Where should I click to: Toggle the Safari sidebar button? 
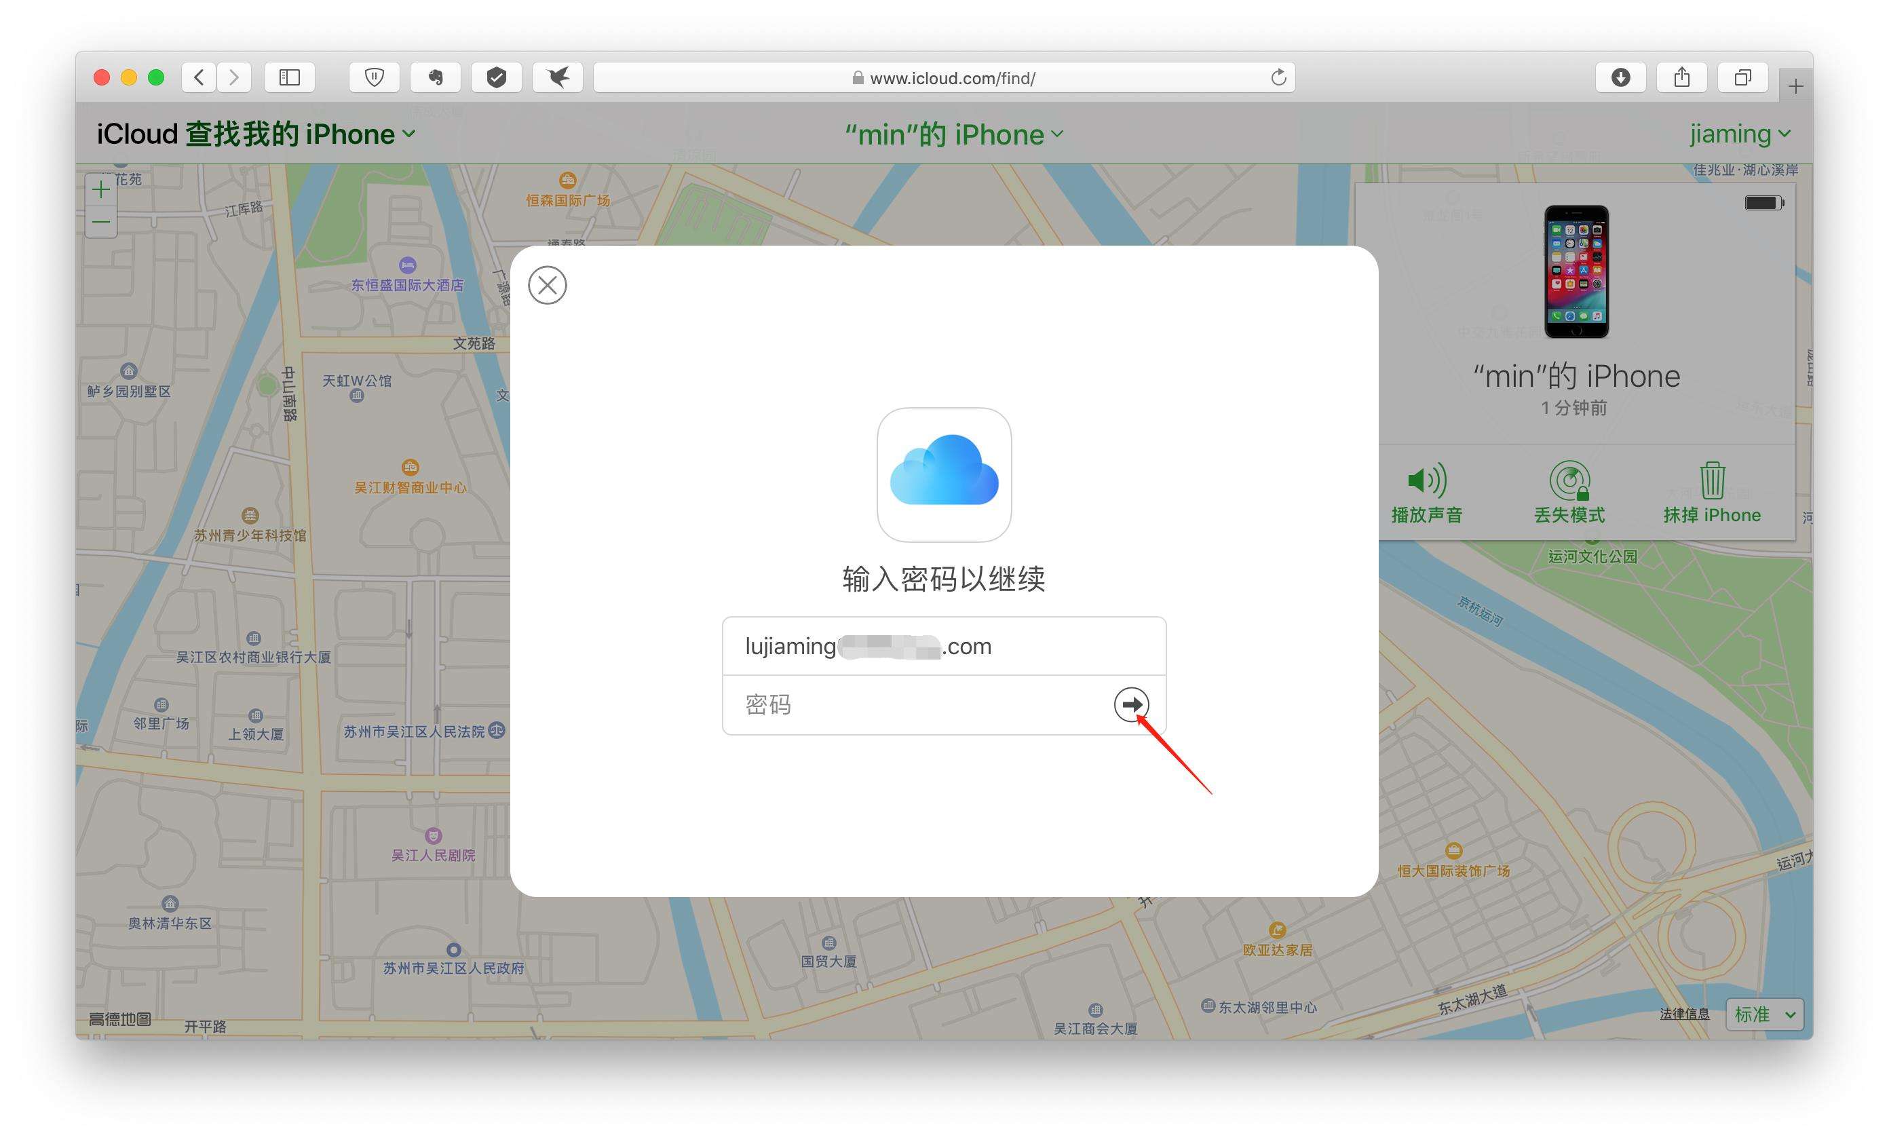289,77
